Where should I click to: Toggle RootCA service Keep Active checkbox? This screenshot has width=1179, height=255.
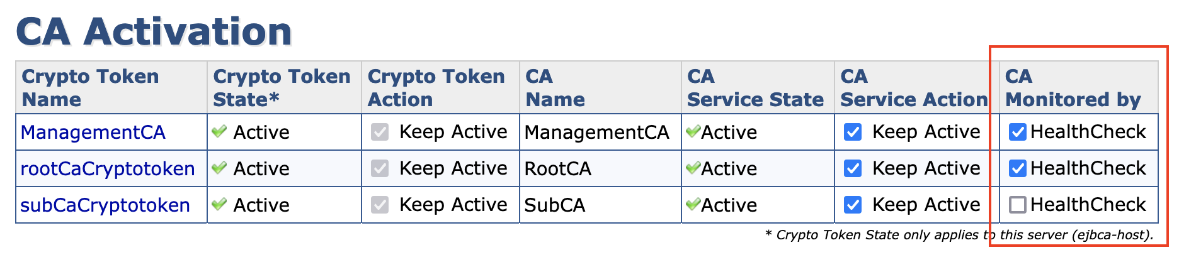tap(853, 168)
